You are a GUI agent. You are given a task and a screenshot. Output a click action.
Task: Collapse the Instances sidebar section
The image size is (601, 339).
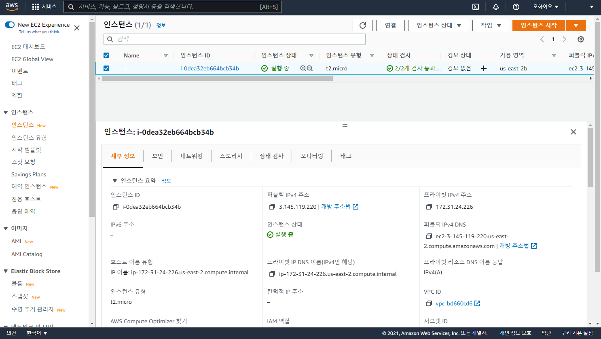click(6, 112)
